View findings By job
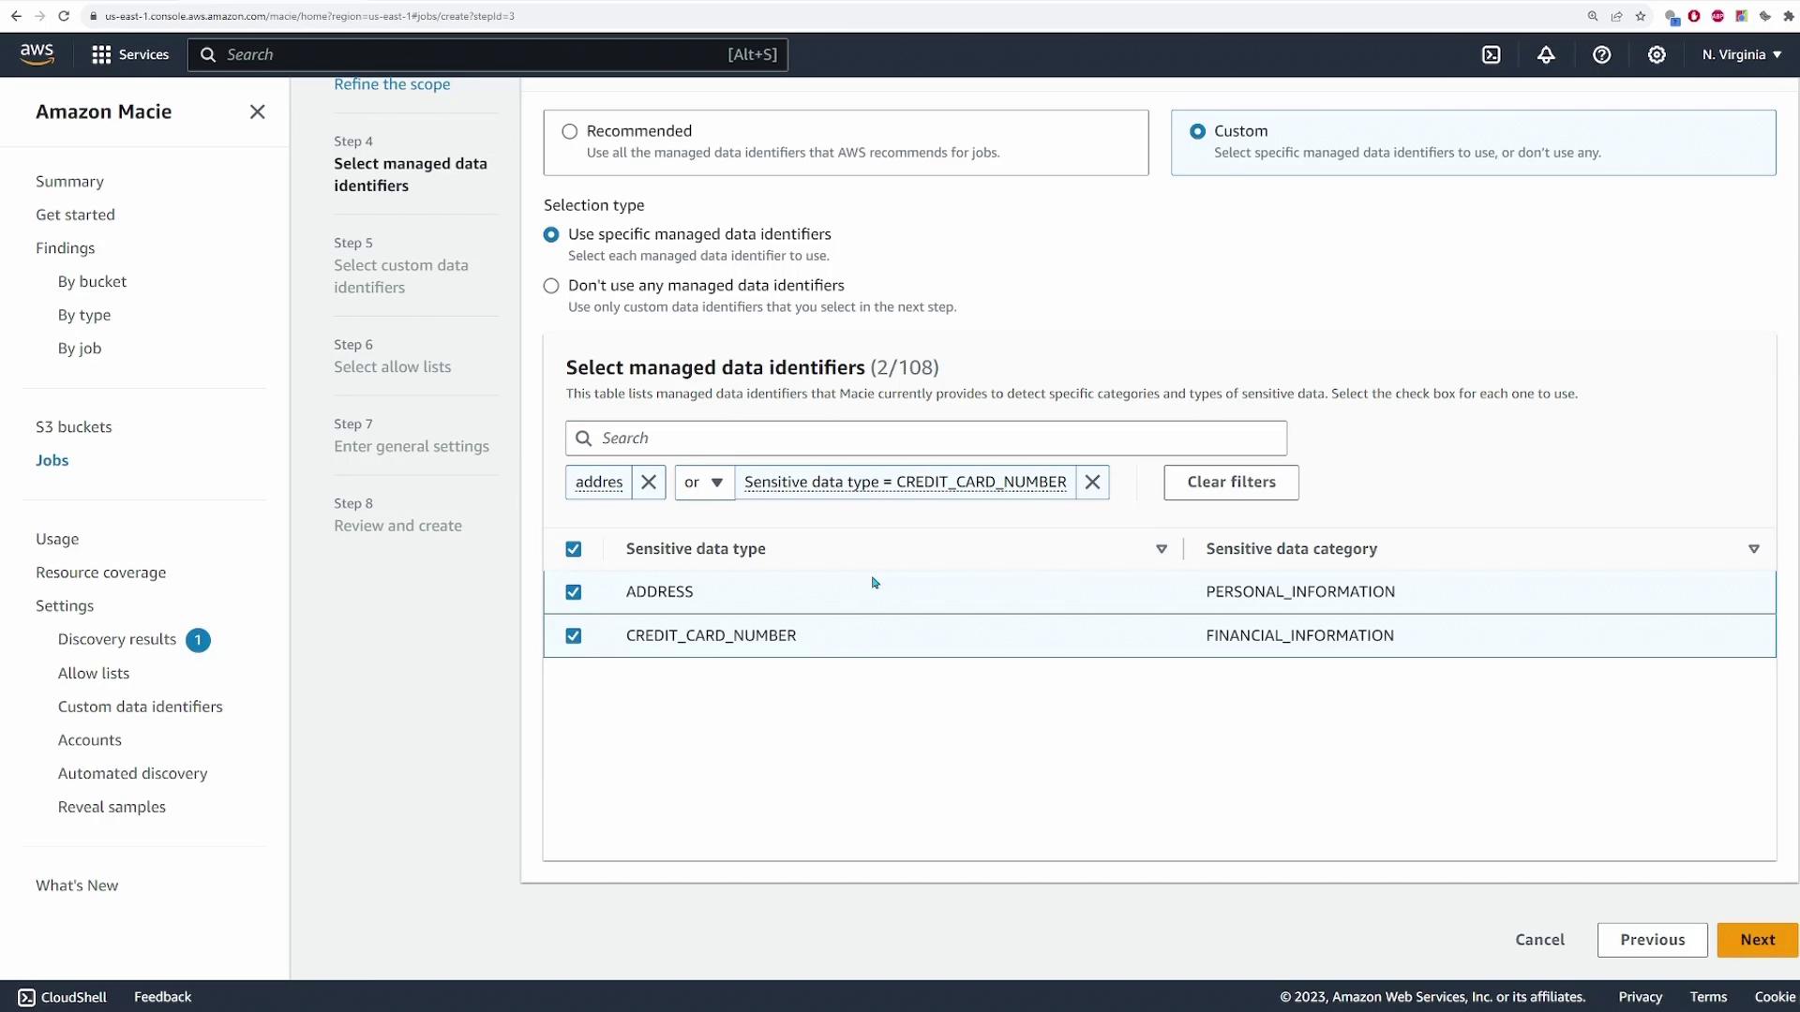This screenshot has width=1800, height=1012. [80, 349]
